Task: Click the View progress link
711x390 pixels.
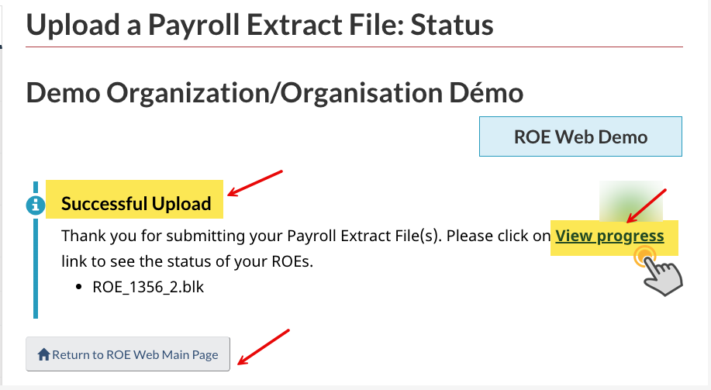Action: pyautogui.click(x=609, y=236)
